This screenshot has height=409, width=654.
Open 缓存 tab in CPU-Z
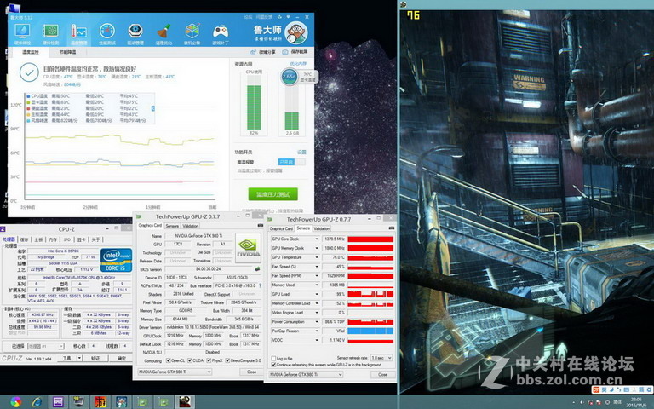point(24,239)
